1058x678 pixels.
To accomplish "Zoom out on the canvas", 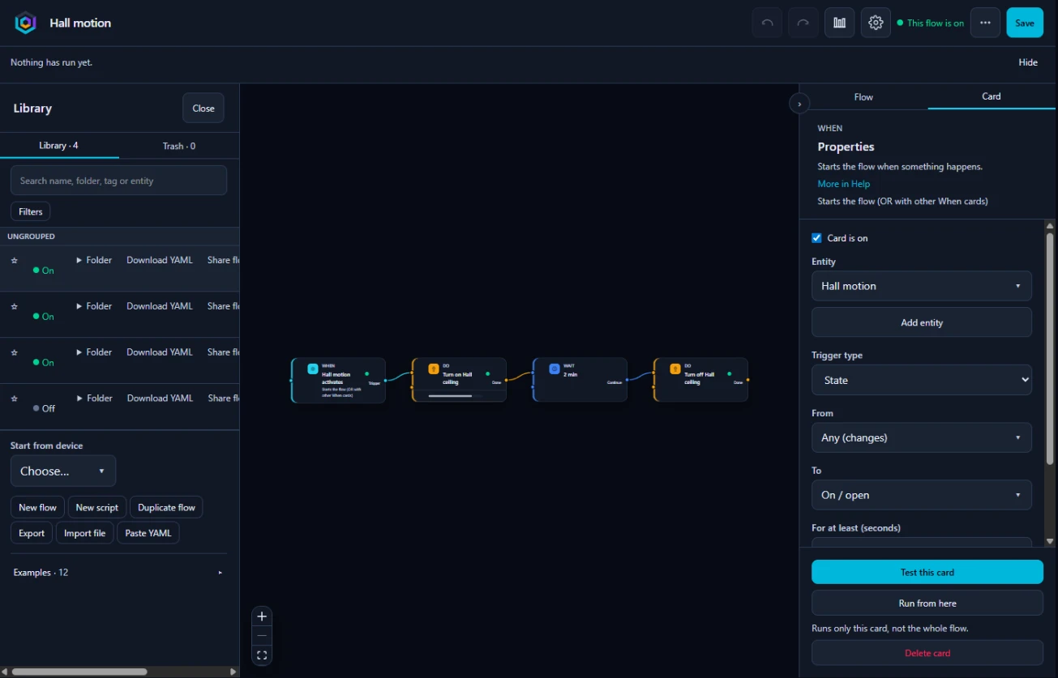I will [x=262, y=636].
